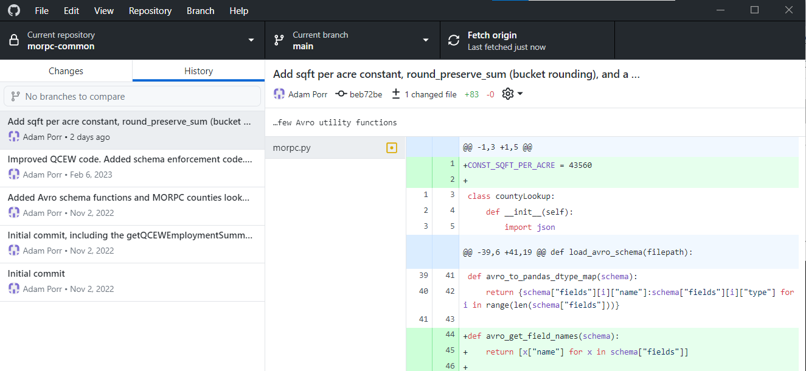Click the commit icon before beb72be hash
806x371 pixels.
(341, 94)
